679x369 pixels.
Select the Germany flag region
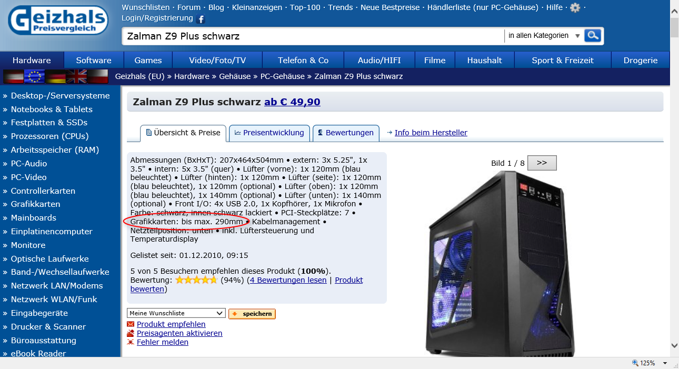55,76
